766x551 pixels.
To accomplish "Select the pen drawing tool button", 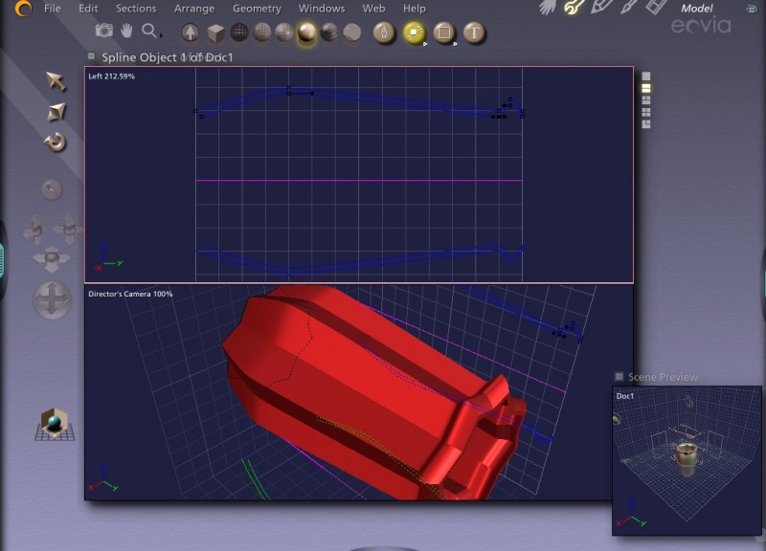I will (384, 33).
